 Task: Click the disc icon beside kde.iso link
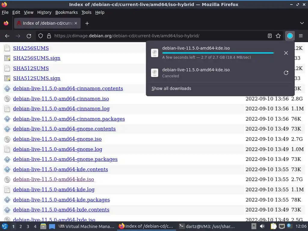[x=7, y=179]
